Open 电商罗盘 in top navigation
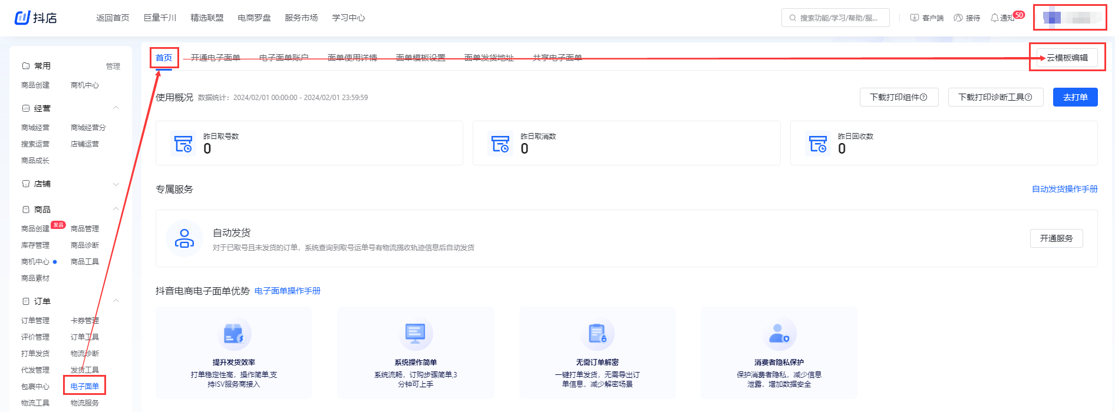This screenshot has height=412, width=1115. click(254, 18)
